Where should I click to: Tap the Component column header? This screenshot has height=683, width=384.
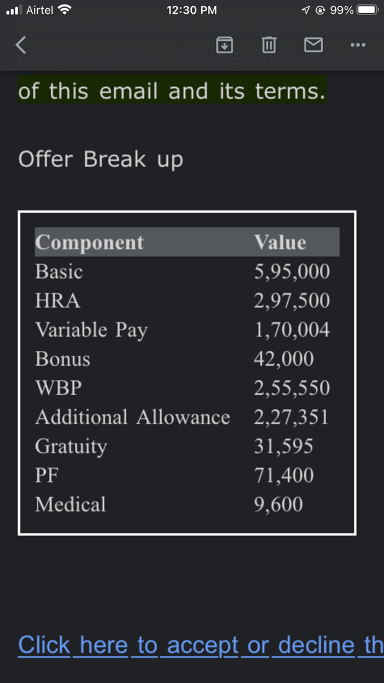[89, 242]
